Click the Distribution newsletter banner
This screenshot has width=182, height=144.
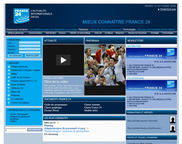pyautogui.click(x=151, y=54)
